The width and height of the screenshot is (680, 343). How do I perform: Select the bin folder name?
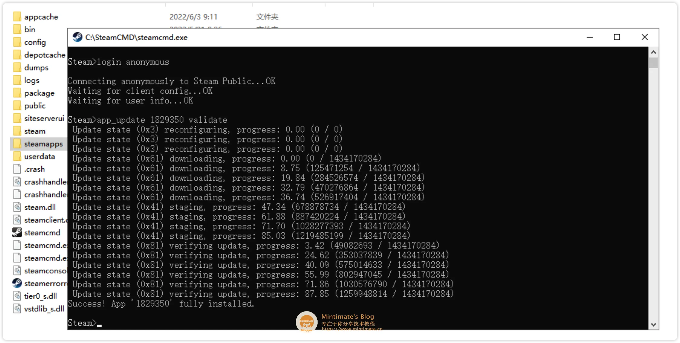click(x=30, y=29)
